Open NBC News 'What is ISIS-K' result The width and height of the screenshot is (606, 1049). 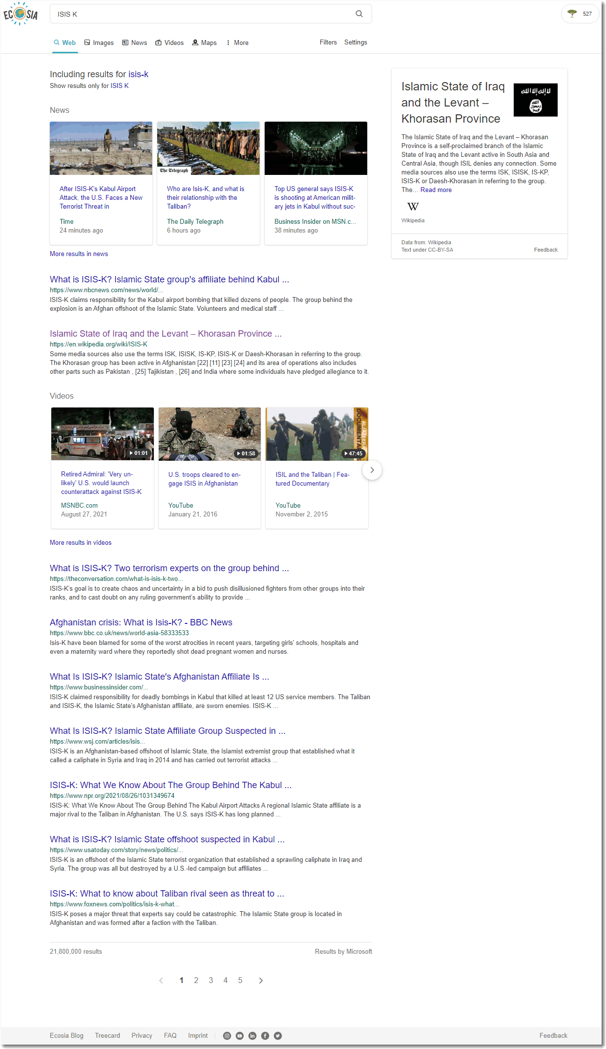click(x=169, y=279)
